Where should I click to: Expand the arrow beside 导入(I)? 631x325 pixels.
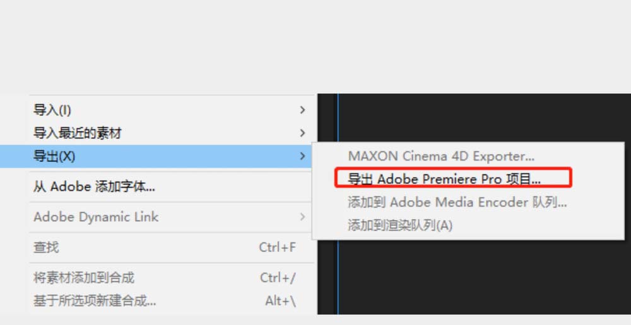click(303, 110)
